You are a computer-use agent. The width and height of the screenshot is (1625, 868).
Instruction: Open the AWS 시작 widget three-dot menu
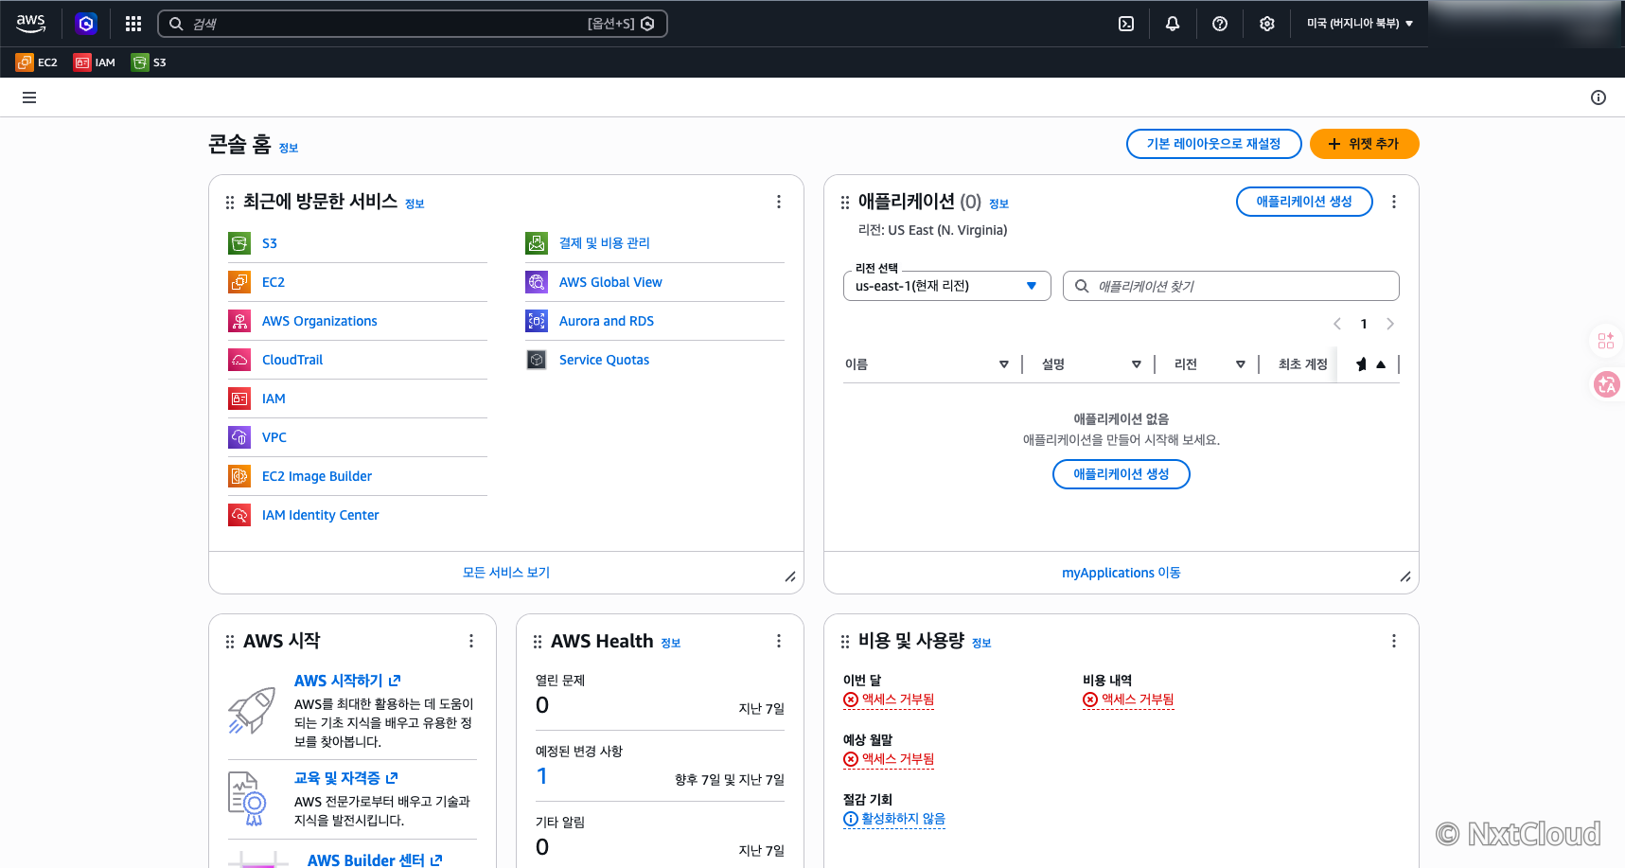click(471, 641)
